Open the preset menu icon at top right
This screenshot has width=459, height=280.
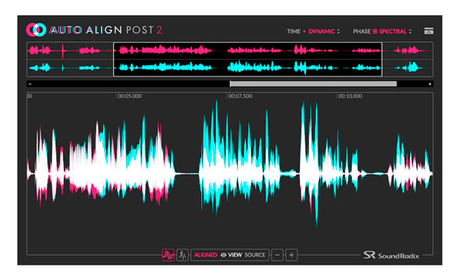click(428, 31)
